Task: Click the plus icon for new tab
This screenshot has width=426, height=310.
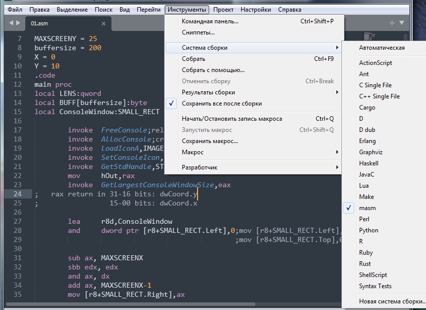Action: tap(392, 23)
